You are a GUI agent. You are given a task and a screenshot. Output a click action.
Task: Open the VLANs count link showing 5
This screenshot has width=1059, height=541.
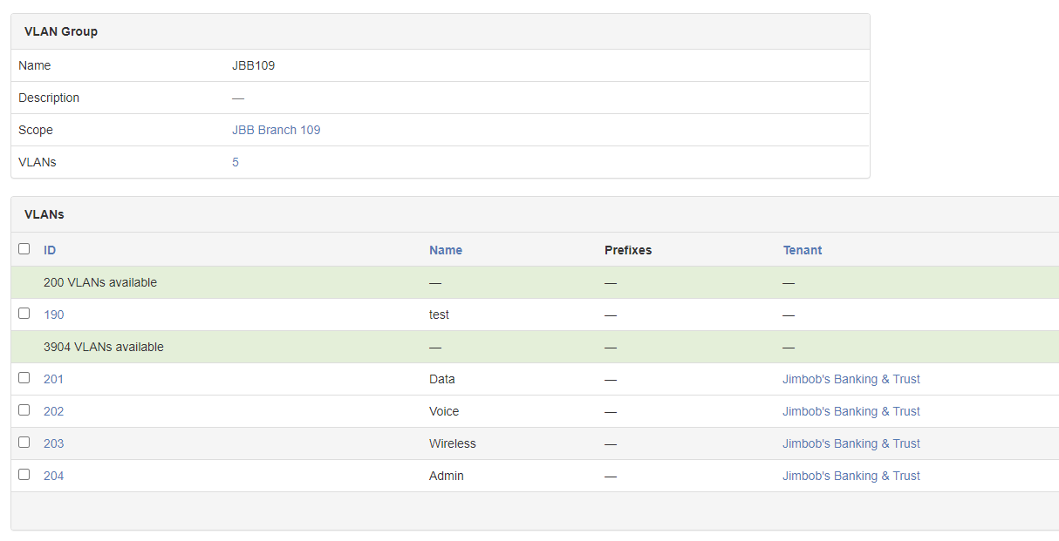pyautogui.click(x=235, y=161)
